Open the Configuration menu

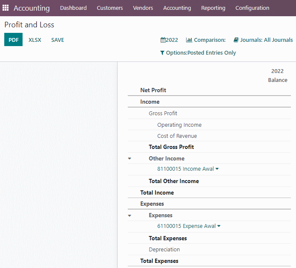click(x=252, y=8)
